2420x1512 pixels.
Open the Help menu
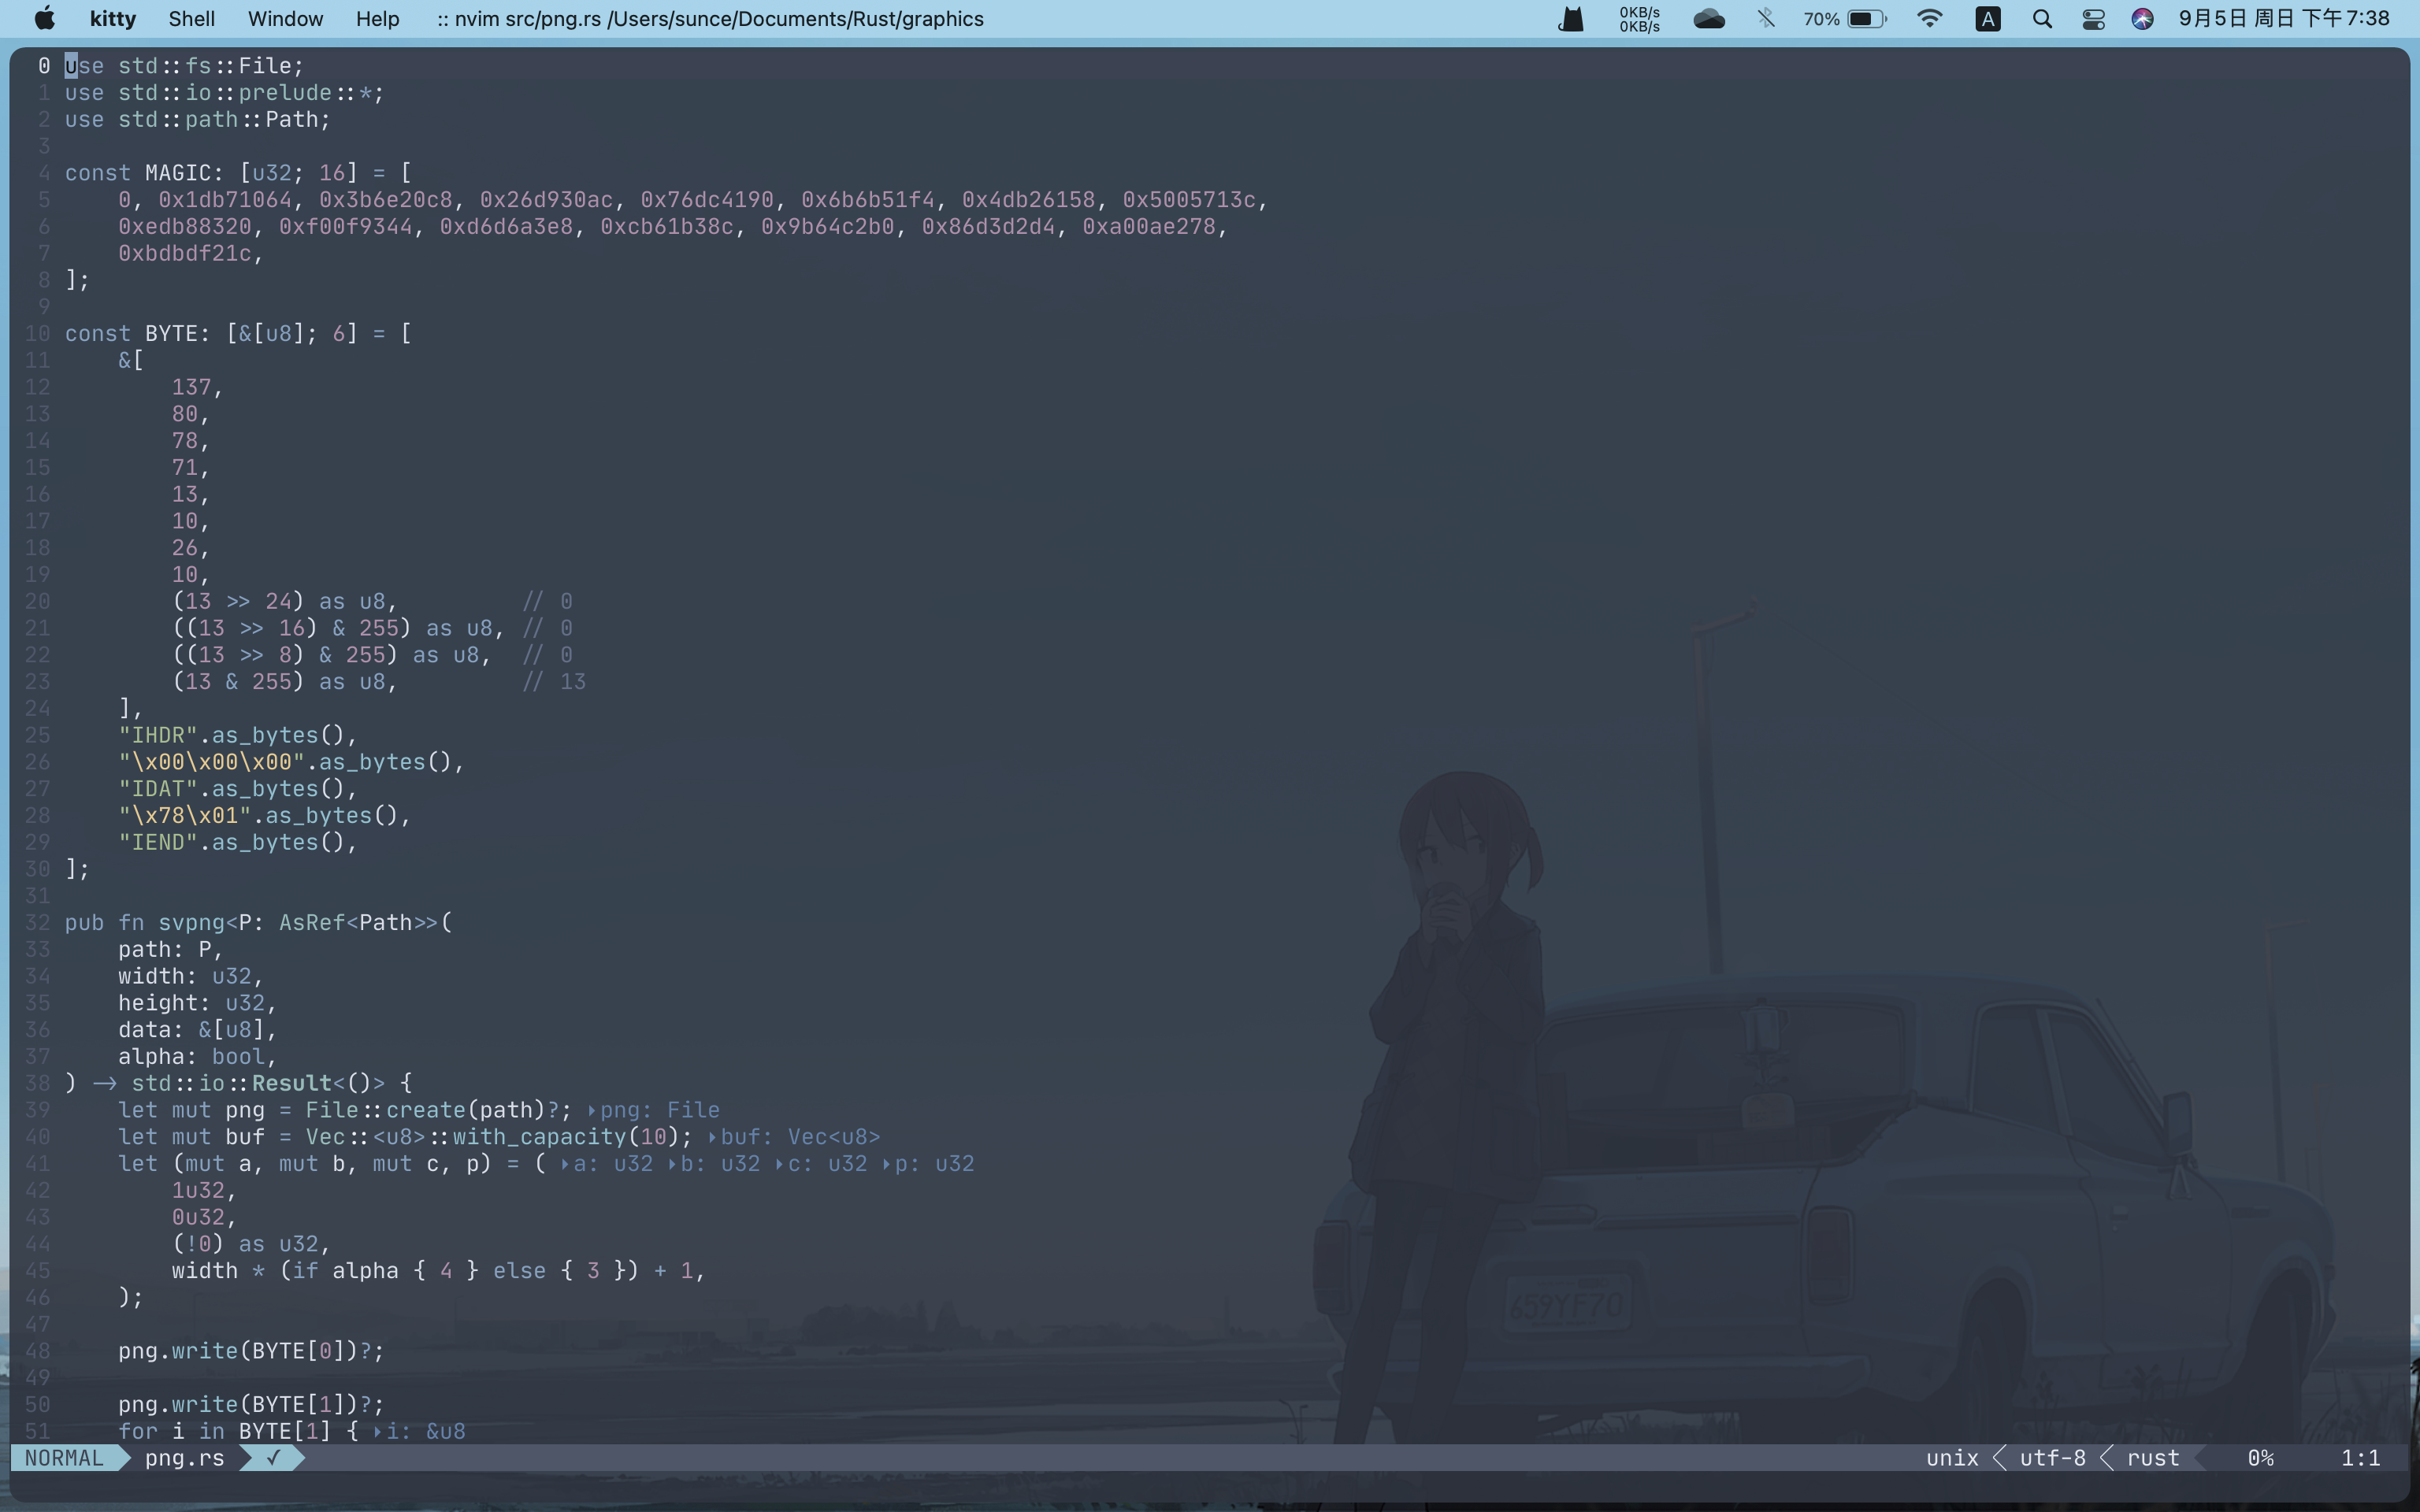click(x=377, y=18)
